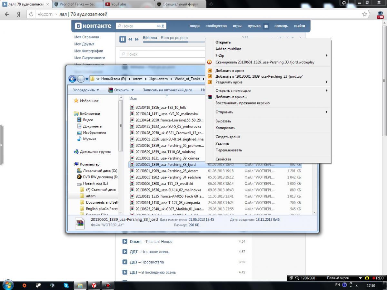The height and width of the screenshot is (290, 387).
Task: Play ДДТ – Что такое осень
Action: (125, 252)
